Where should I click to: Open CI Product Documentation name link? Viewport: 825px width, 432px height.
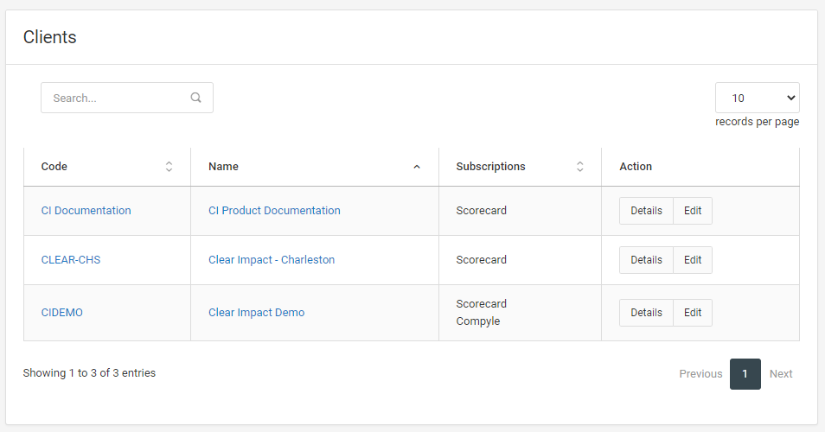(274, 211)
